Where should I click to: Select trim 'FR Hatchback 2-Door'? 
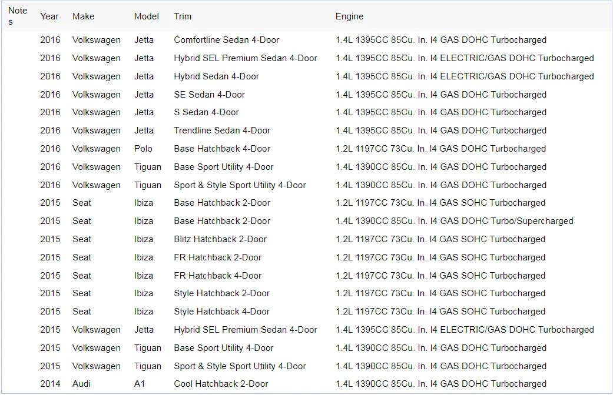217,257
